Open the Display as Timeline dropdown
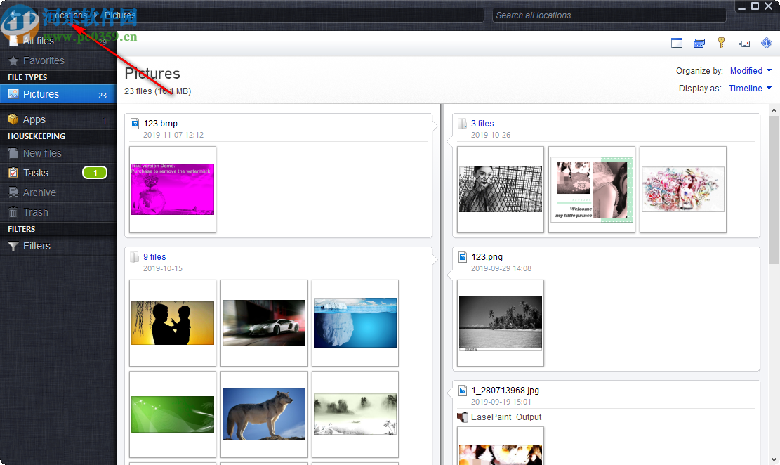The width and height of the screenshot is (780, 465). point(750,88)
